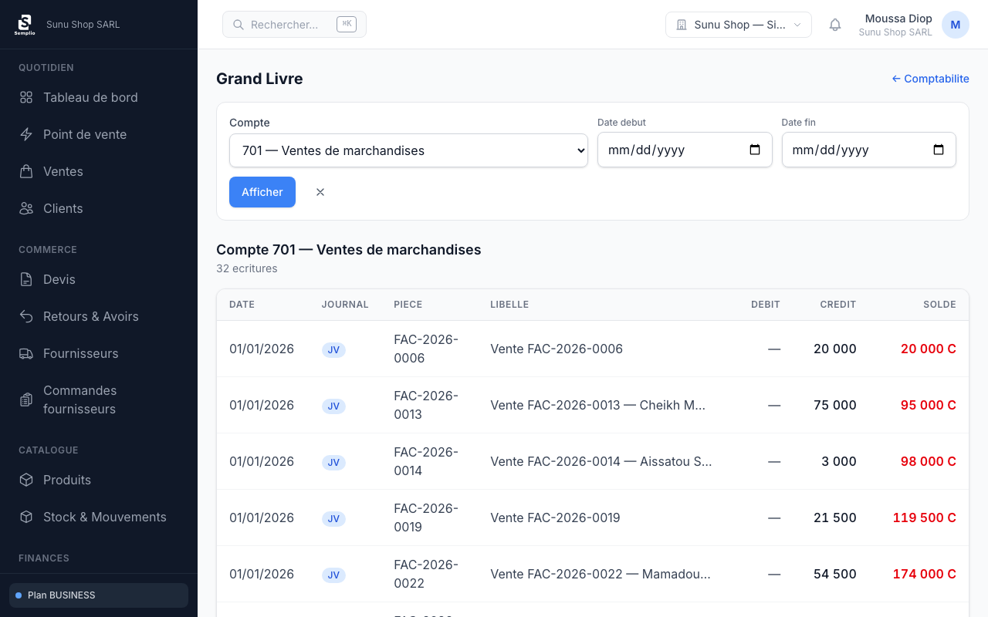Navigate to Stock & Mouvements
The height and width of the screenshot is (617, 988).
[104, 517]
